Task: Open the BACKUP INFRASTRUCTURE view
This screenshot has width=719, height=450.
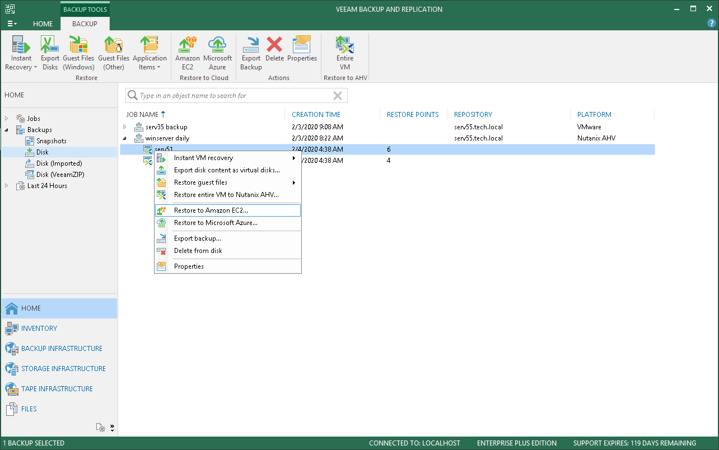Action: [x=62, y=349]
